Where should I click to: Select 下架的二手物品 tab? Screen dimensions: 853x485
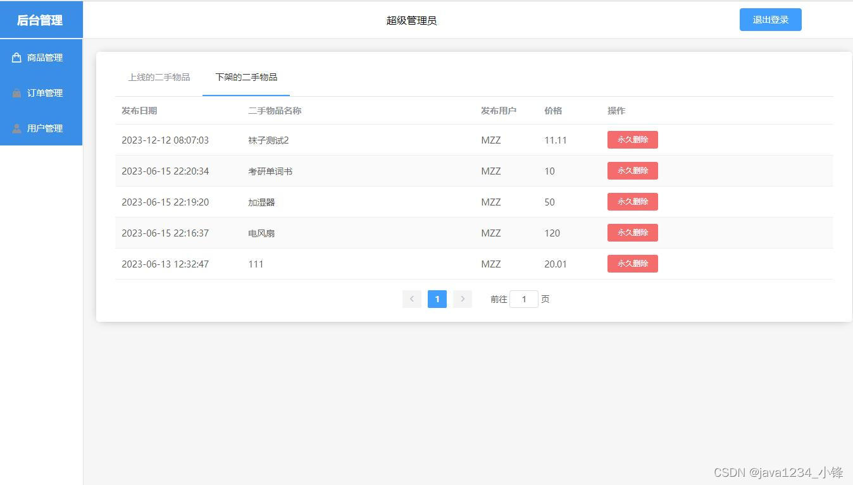point(246,77)
